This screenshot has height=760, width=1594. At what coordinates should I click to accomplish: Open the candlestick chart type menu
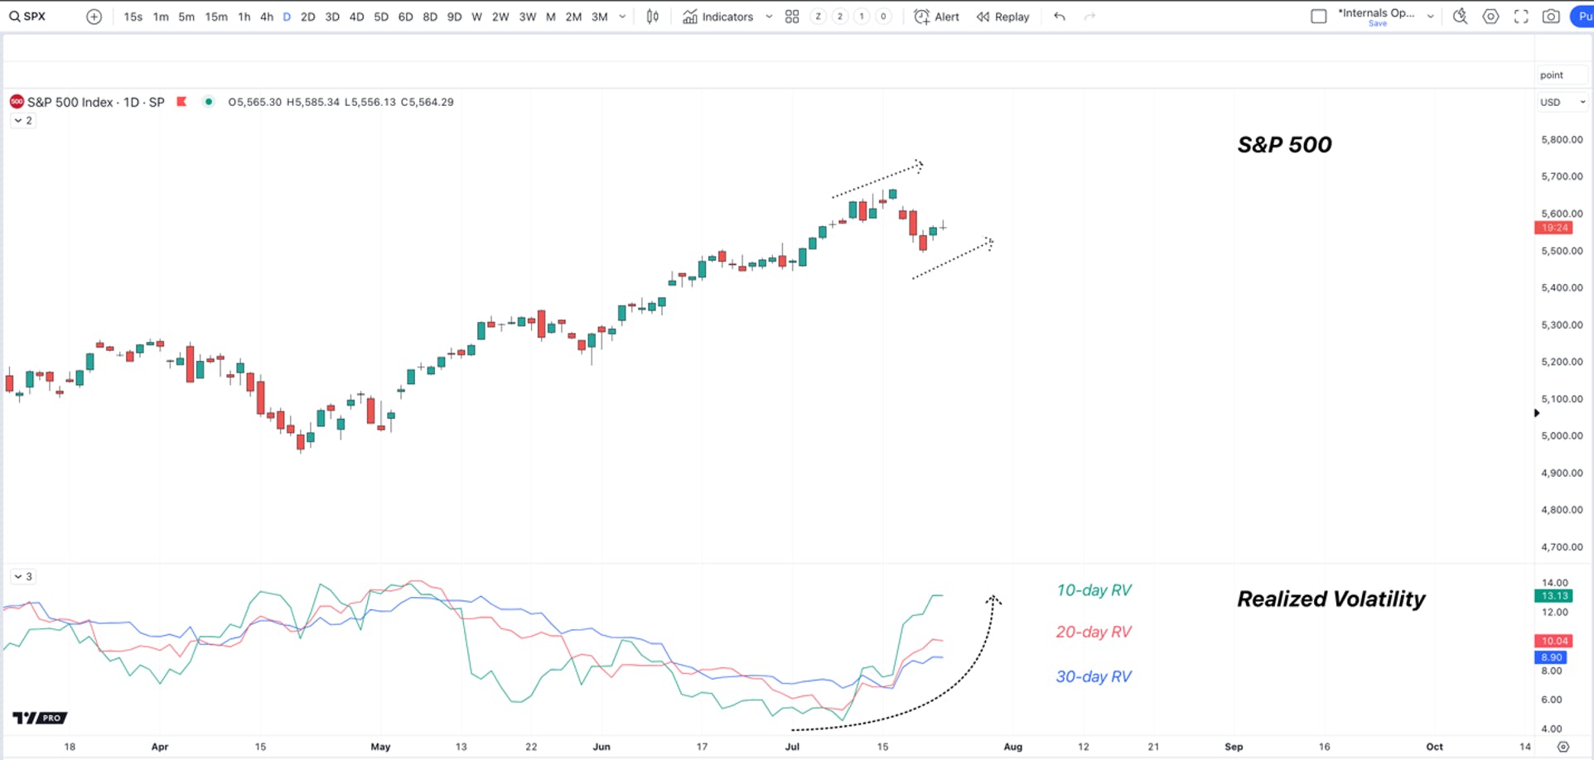(x=653, y=17)
